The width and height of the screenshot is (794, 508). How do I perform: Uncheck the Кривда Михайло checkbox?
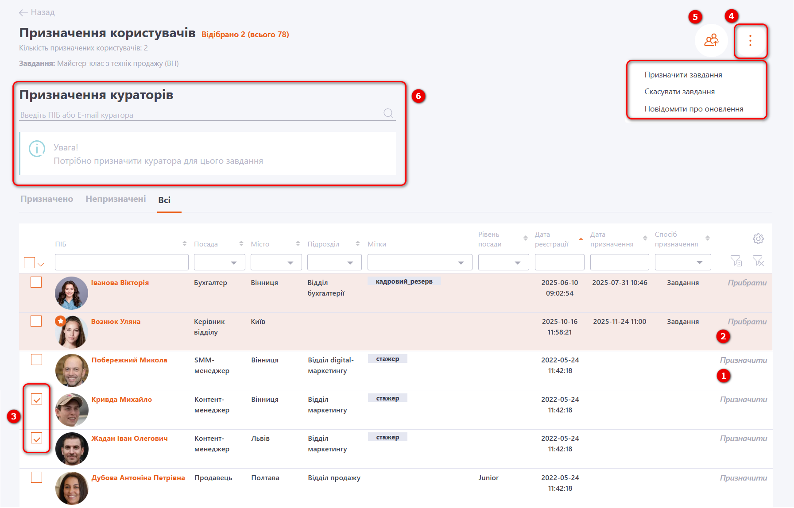[37, 400]
